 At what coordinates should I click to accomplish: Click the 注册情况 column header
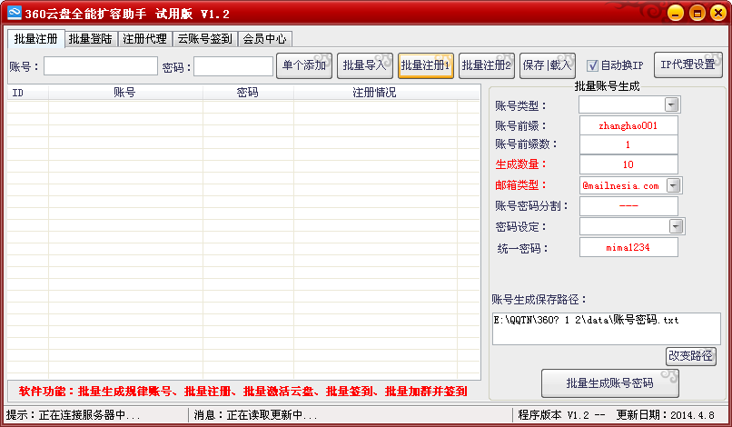[375, 93]
